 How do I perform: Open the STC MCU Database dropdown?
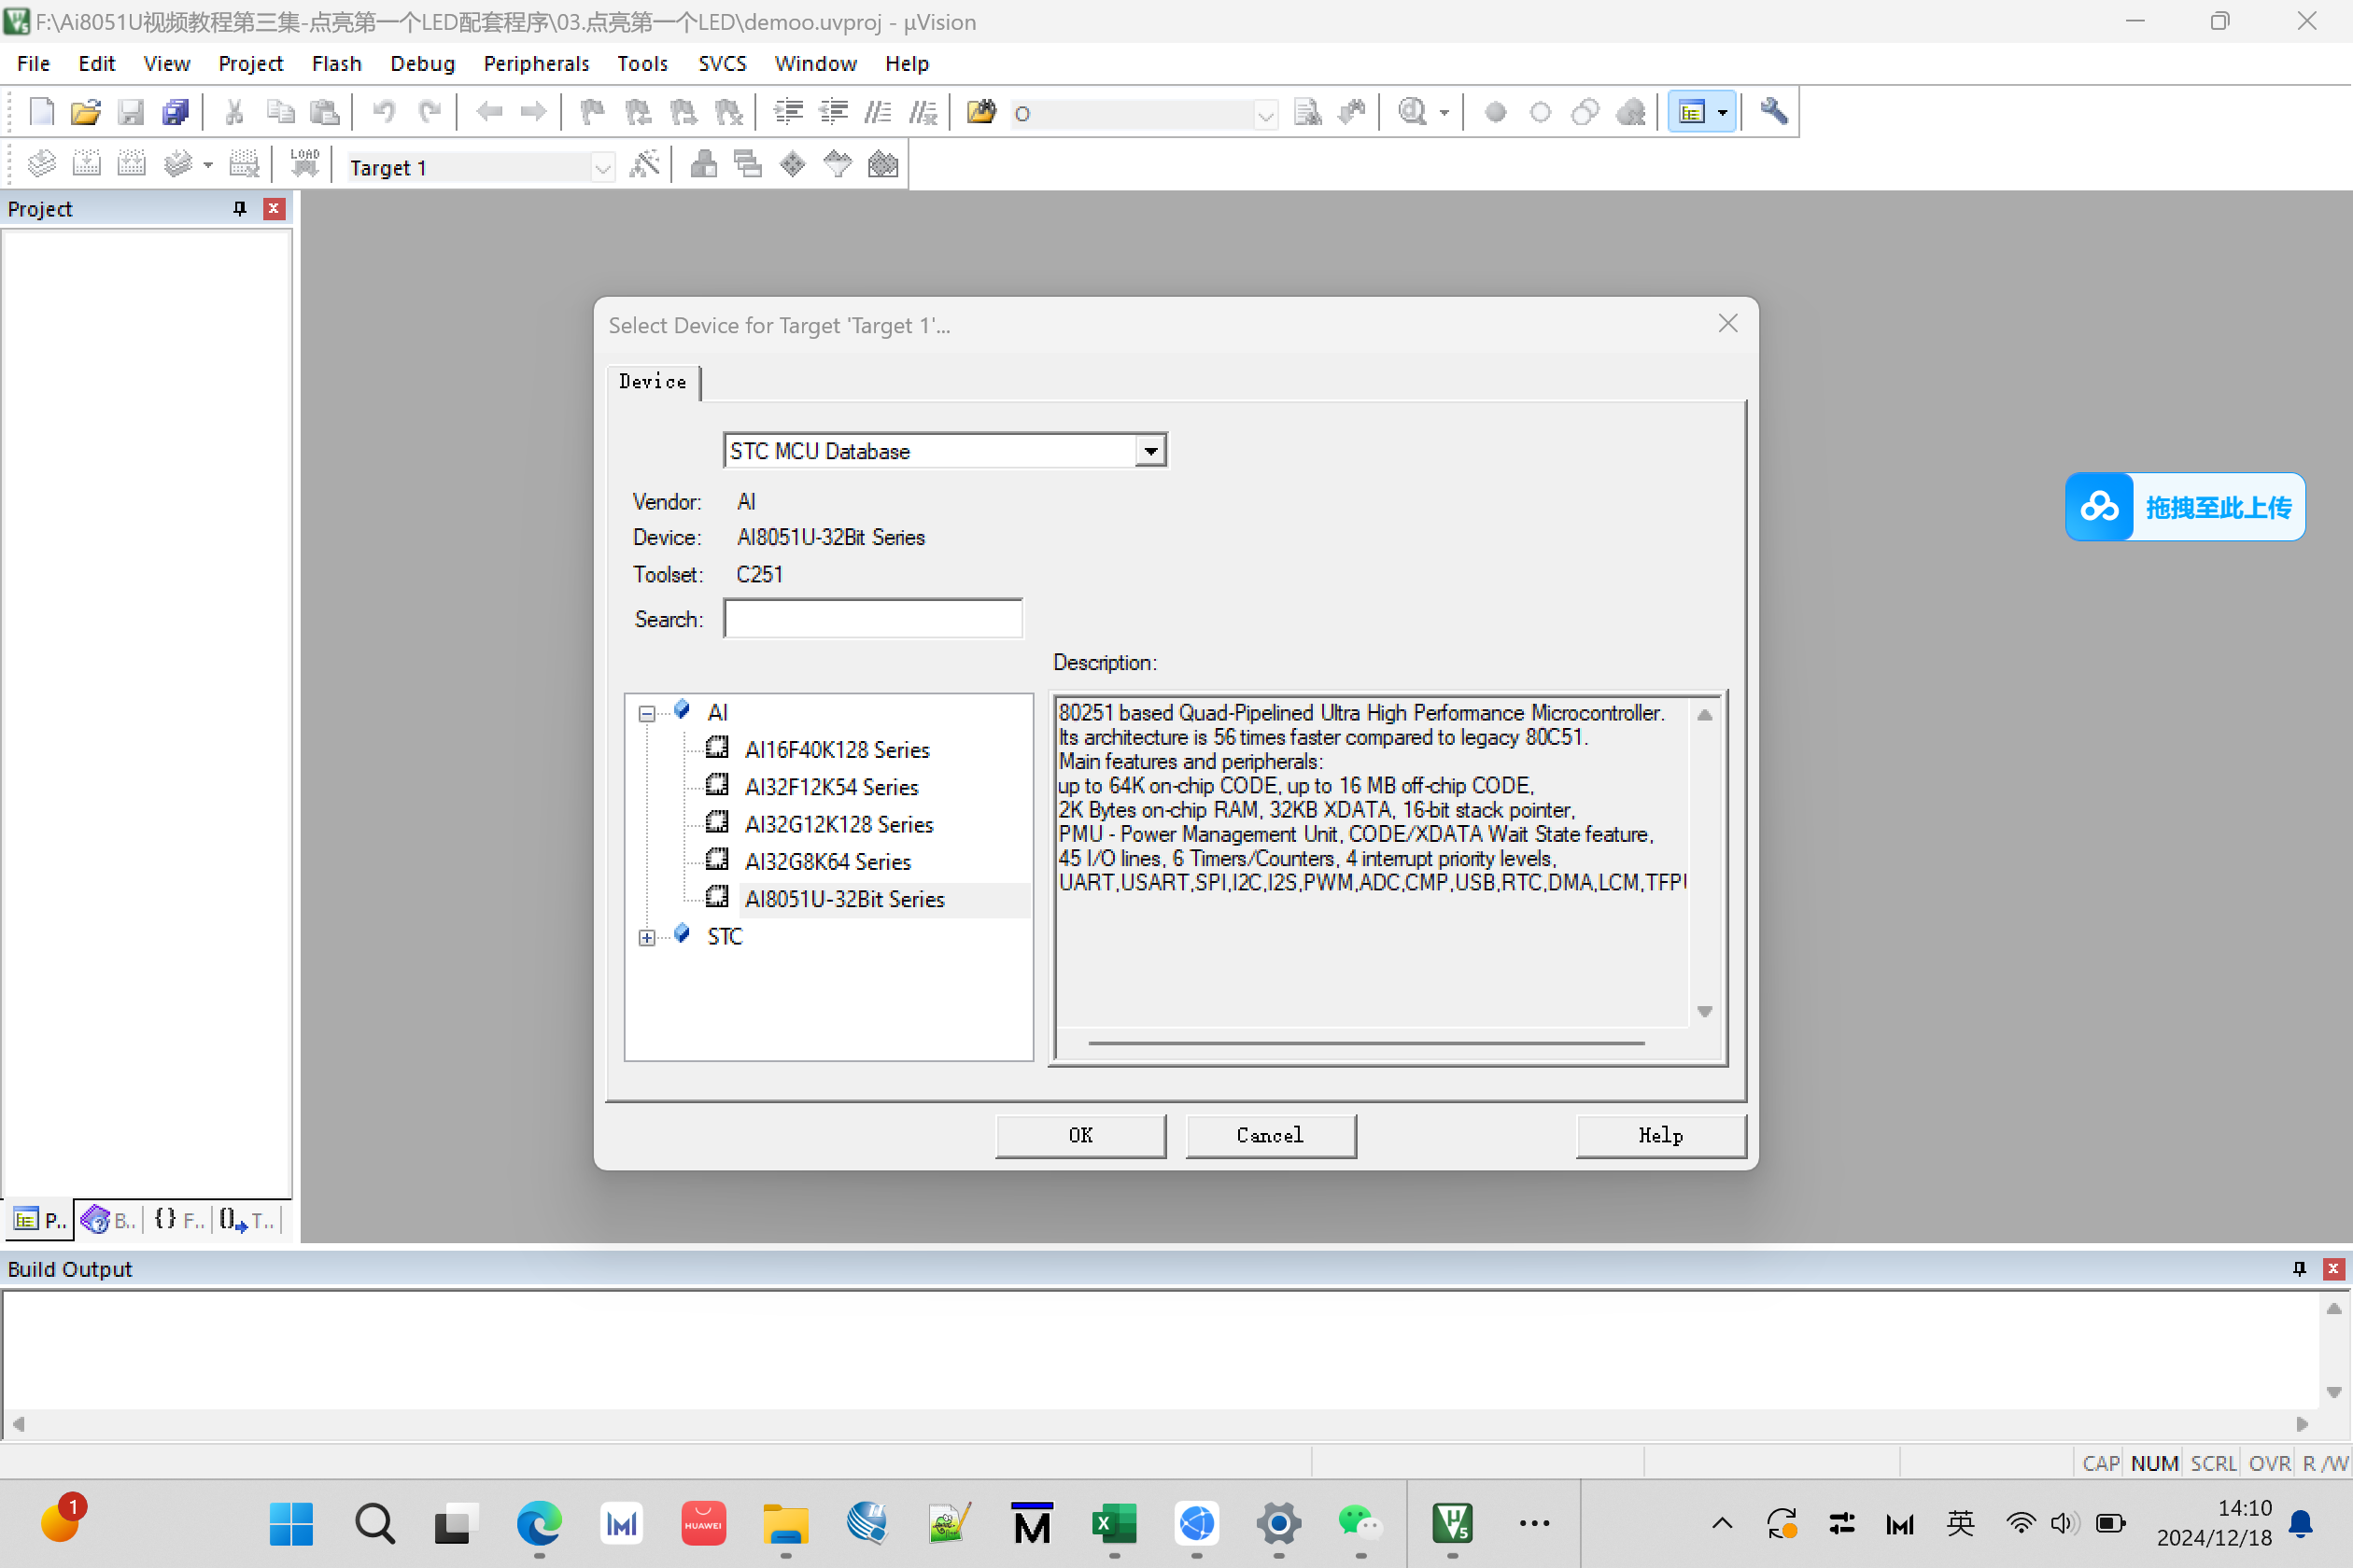click(x=1151, y=451)
